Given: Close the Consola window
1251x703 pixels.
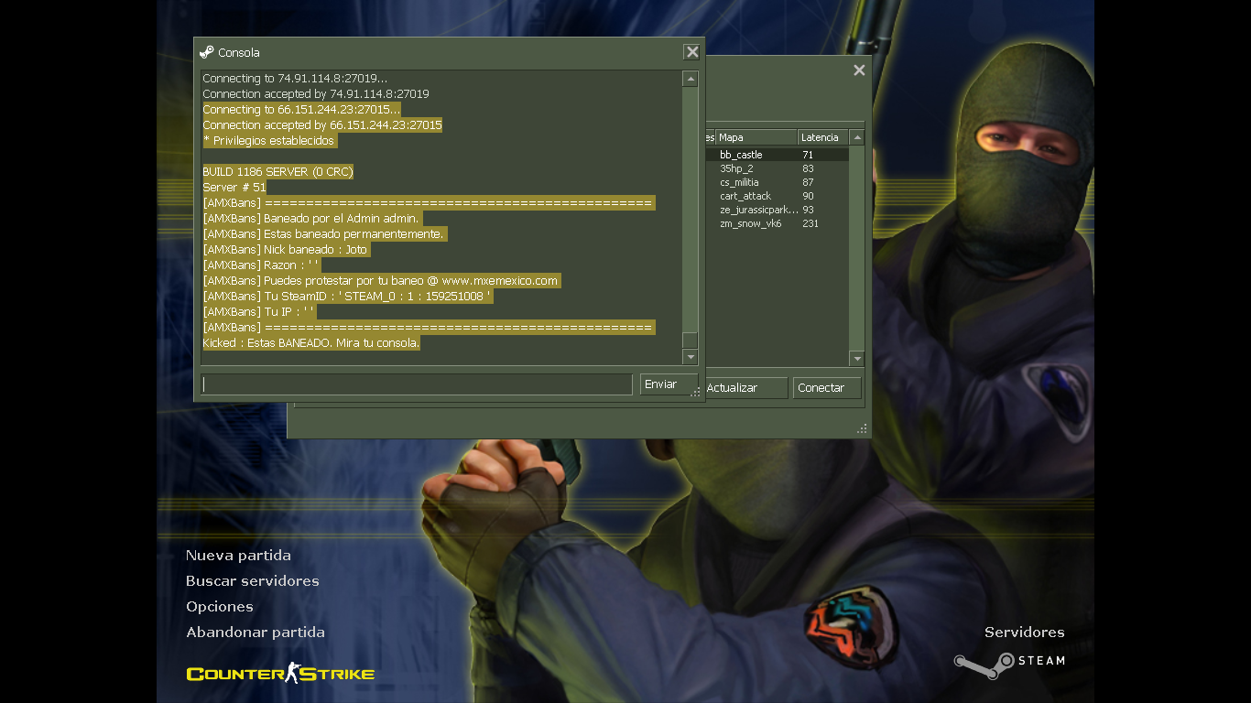Looking at the screenshot, I should (692, 52).
